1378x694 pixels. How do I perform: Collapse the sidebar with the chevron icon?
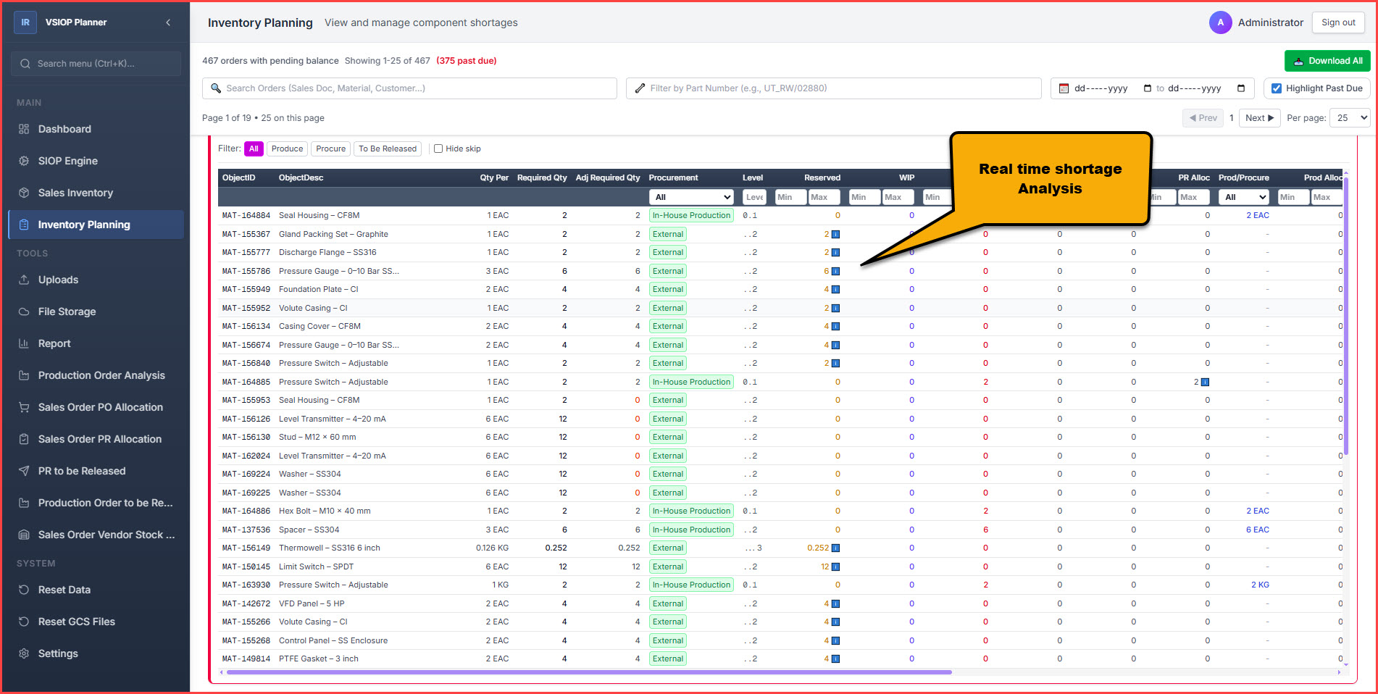(x=168, y=22)
